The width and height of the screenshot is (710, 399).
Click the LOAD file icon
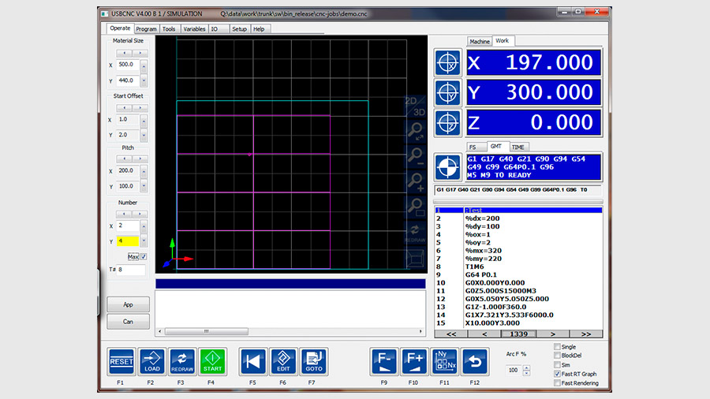151,362
